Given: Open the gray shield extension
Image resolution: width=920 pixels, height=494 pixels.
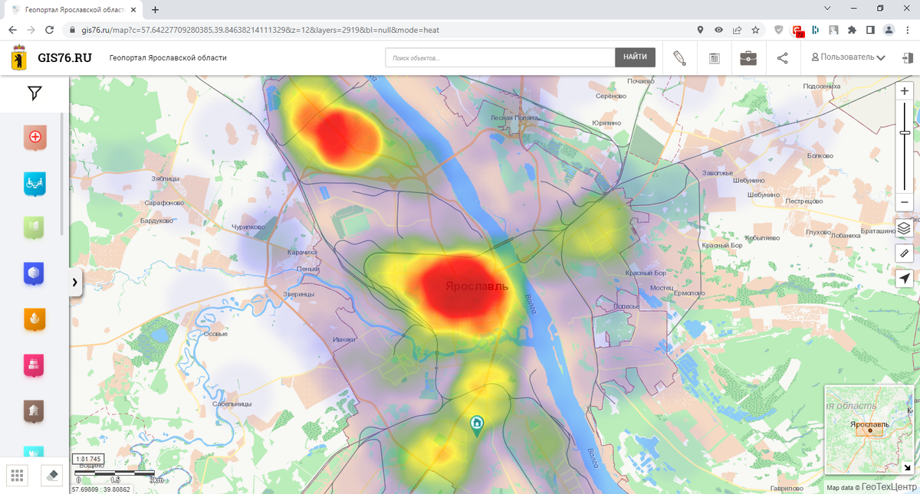Looking at the screenshot, I should pos(779,30).
